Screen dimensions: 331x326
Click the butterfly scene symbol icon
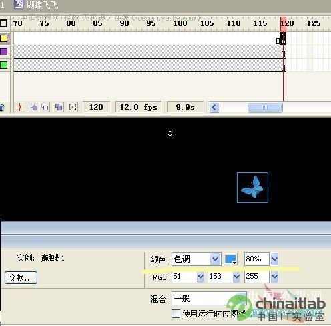19,4
